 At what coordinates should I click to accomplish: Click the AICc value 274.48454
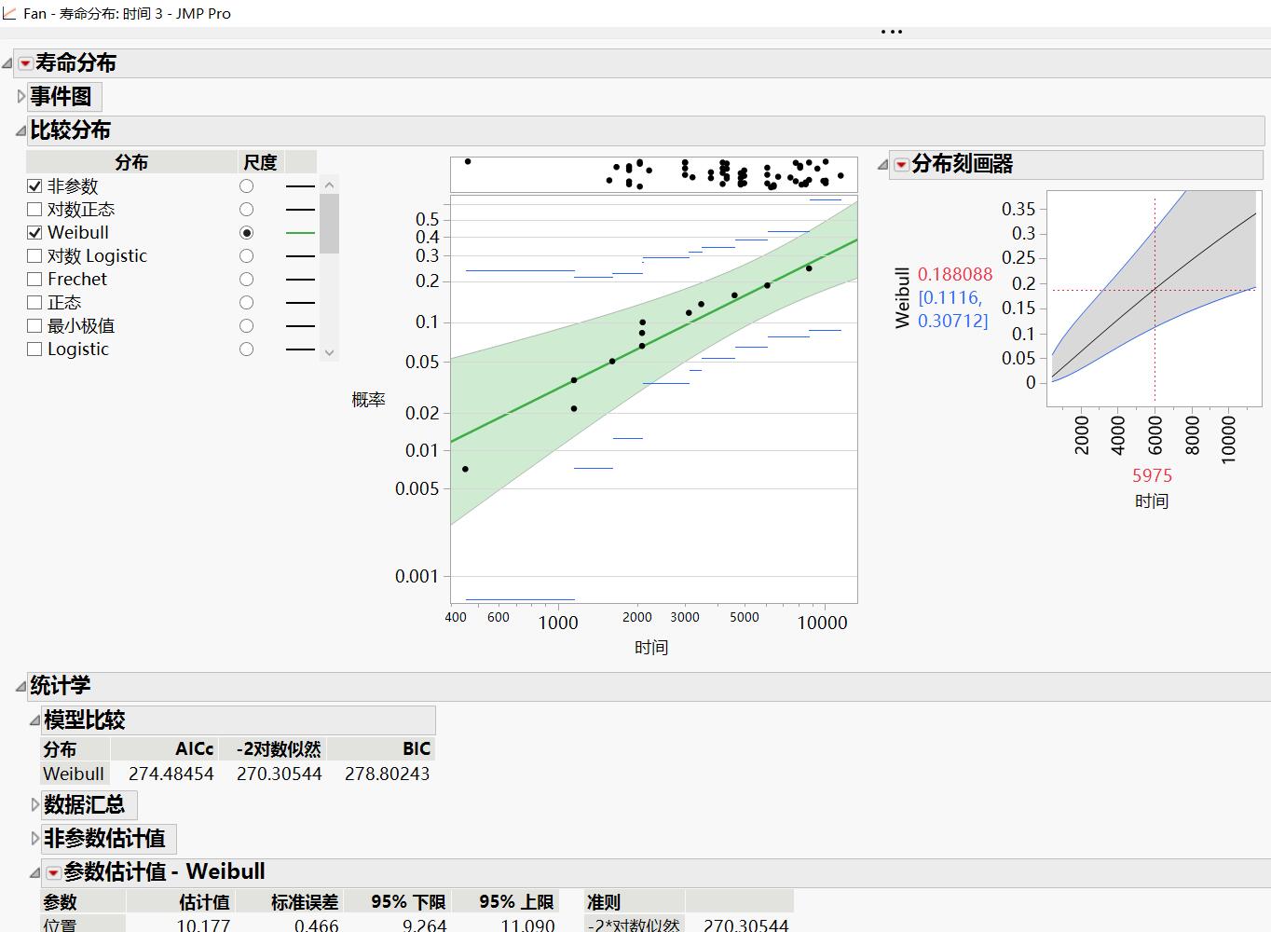171,774
